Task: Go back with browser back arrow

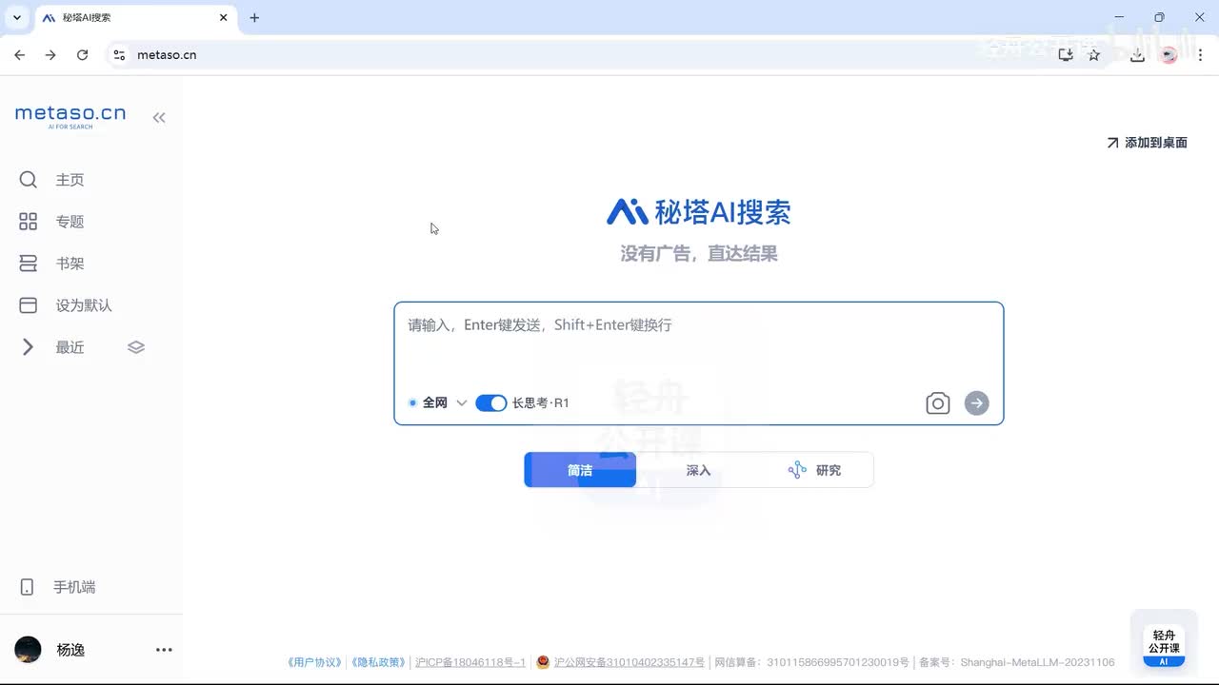Action: click(20, 55)
